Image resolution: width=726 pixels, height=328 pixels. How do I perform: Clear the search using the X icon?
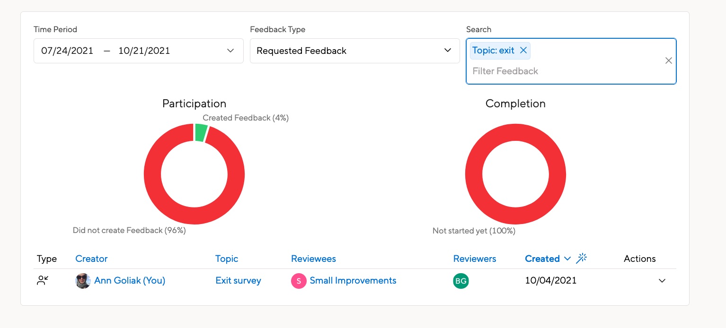(x=668, y=60)
